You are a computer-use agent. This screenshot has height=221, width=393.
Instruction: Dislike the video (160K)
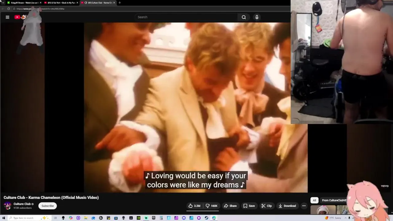tap(211, 206)
